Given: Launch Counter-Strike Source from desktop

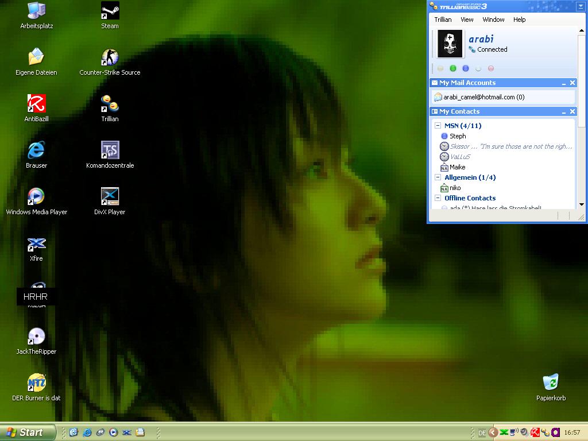Looking at the screenshot, I should 110,57.
